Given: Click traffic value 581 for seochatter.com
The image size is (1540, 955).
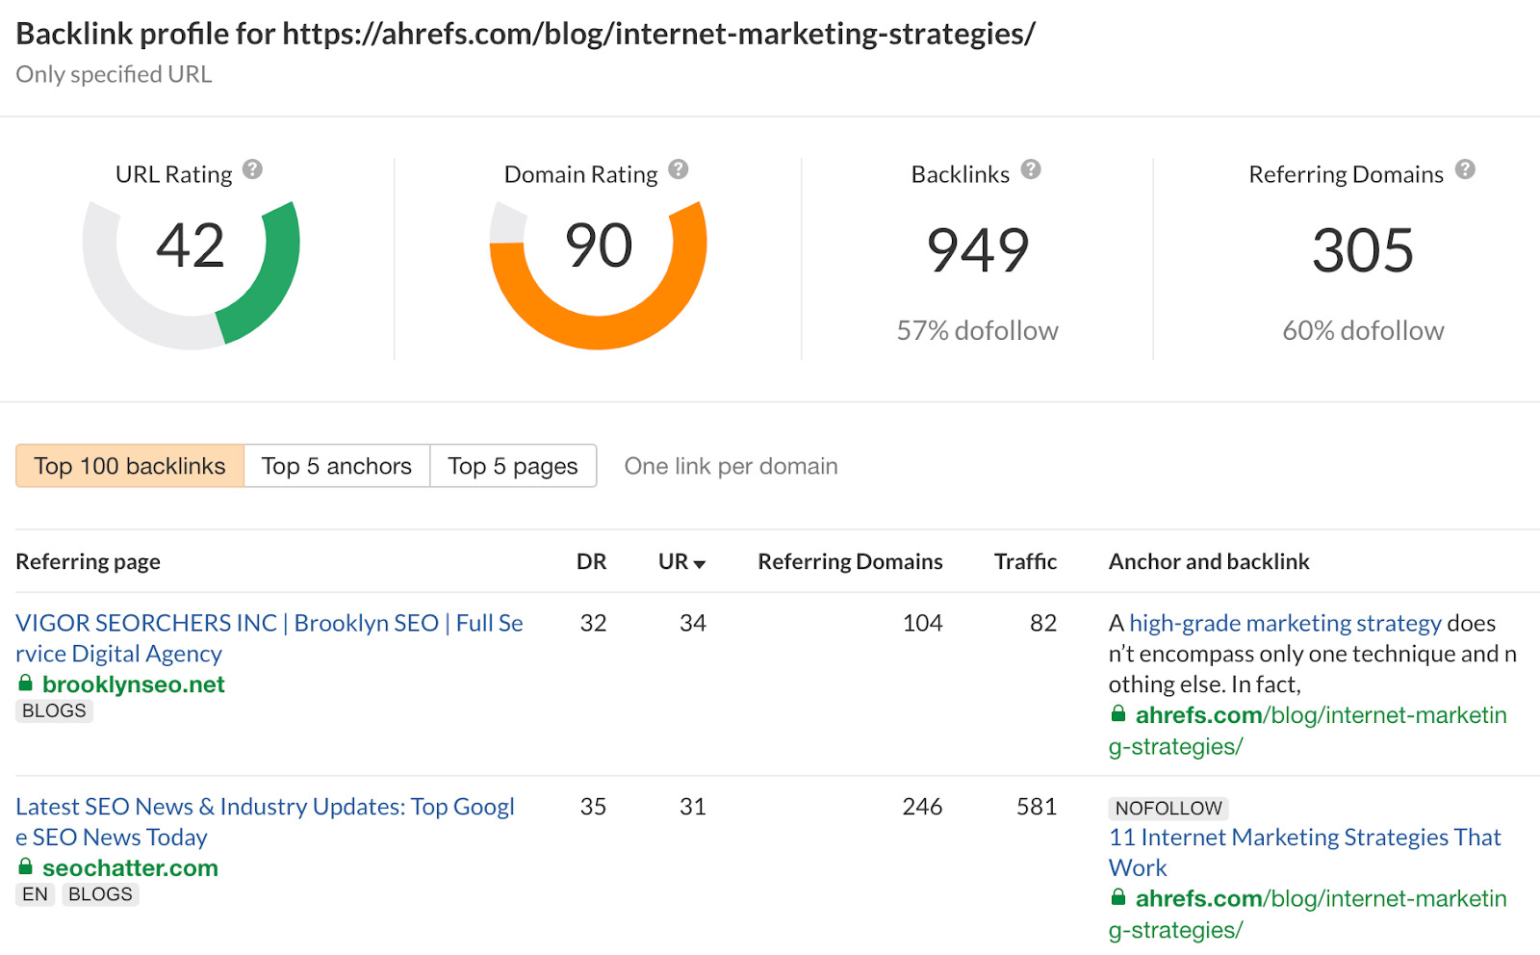Looking at the screenshot, I should [1037, 807].
